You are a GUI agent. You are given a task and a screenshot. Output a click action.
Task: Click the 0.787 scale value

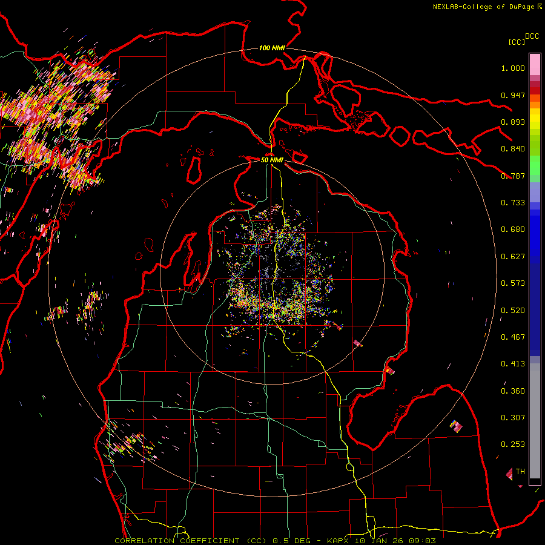513,176
